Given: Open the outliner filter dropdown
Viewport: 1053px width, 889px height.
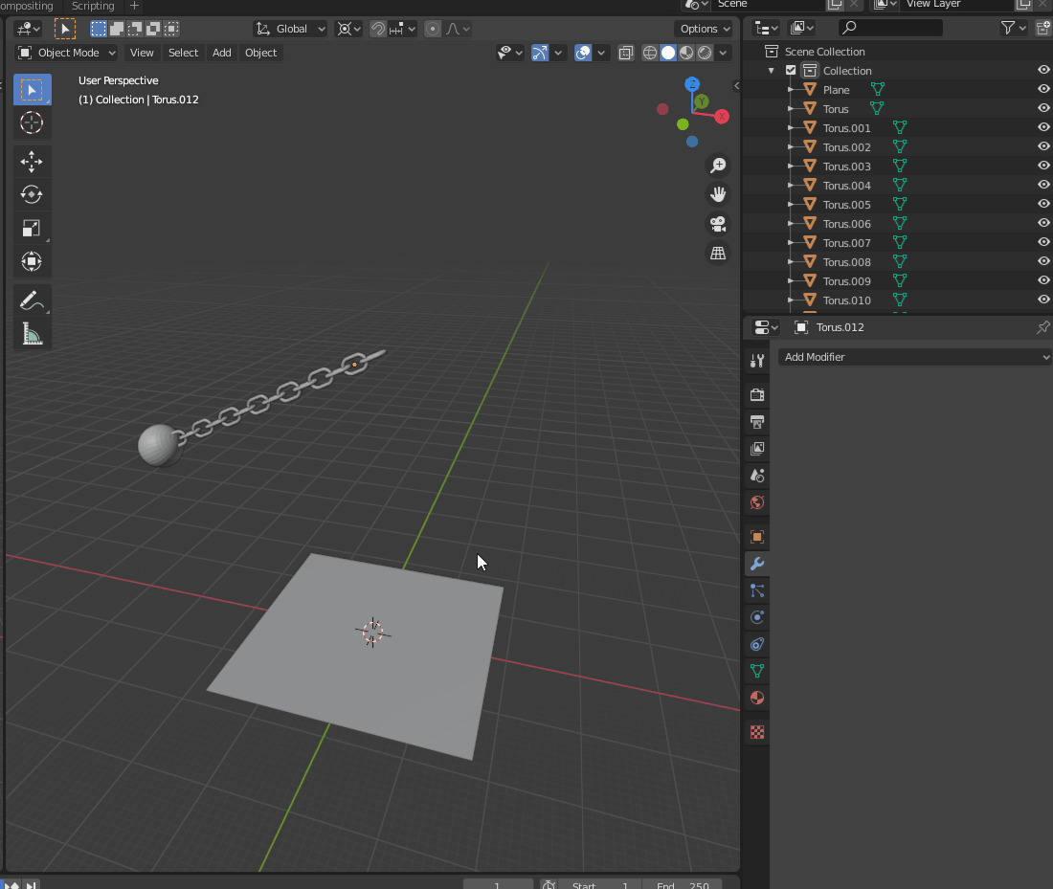Looking at the screenshot, I should point(1014,28).
